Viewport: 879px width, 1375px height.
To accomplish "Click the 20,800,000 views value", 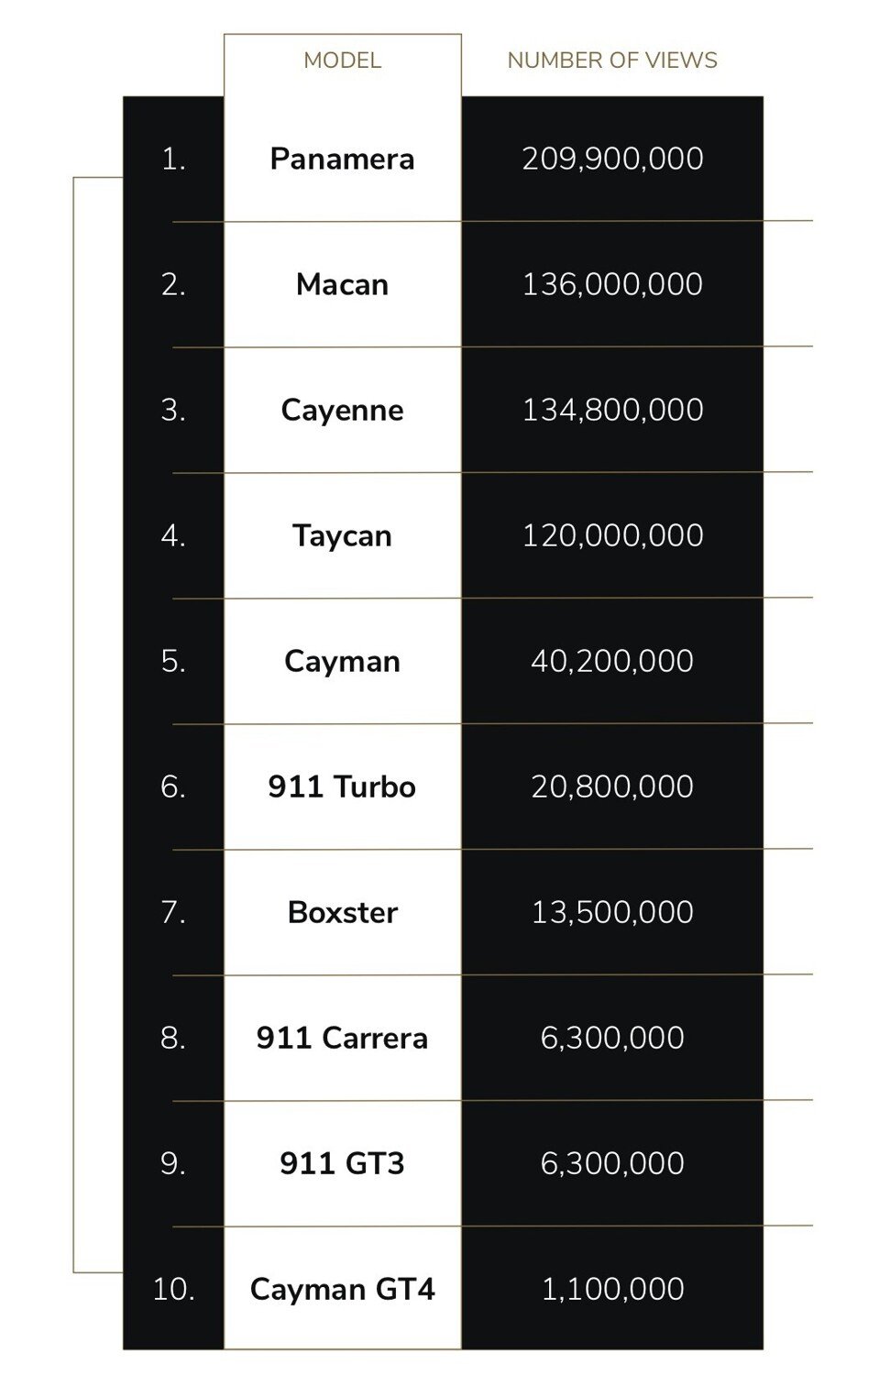I will click(x=612, y=786).
